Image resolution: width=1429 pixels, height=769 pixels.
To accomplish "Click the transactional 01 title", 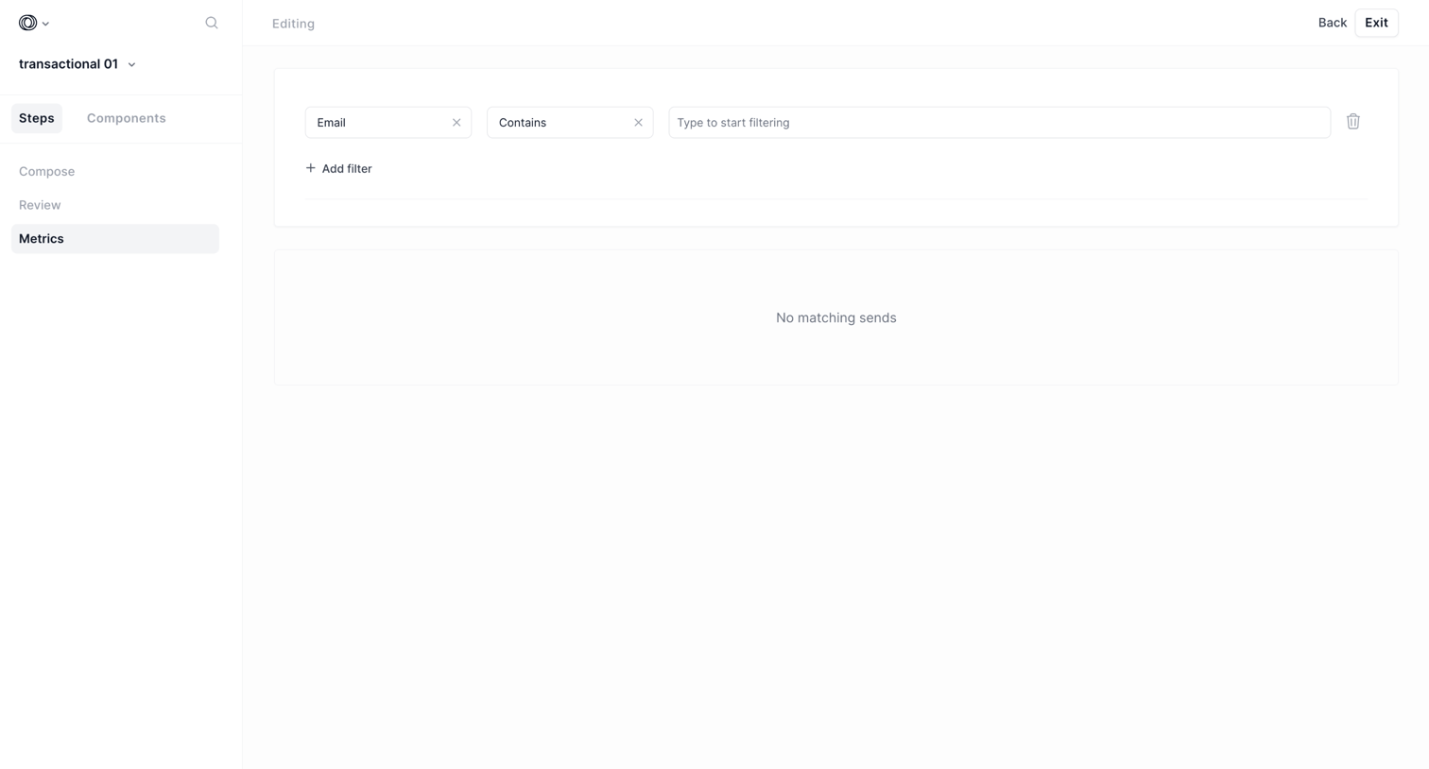I will 68,64.
